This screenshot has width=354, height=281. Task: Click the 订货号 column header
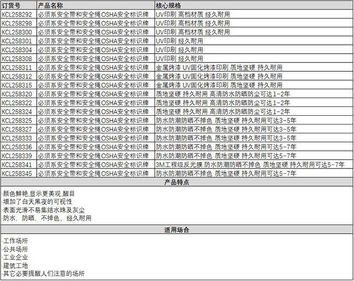click(x=11, y=5)
